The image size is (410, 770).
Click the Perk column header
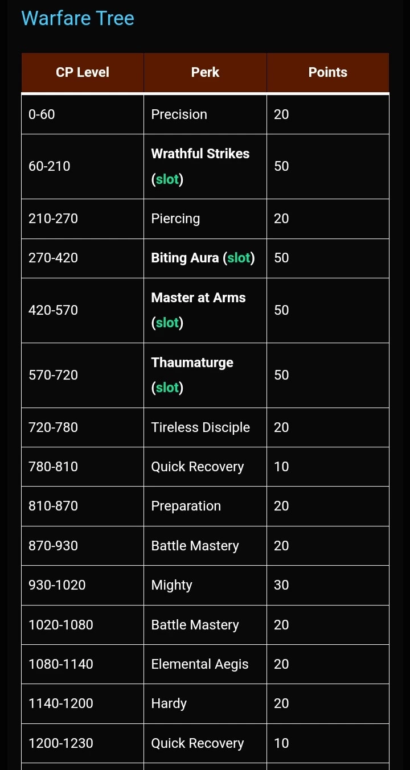pos(205,72)
